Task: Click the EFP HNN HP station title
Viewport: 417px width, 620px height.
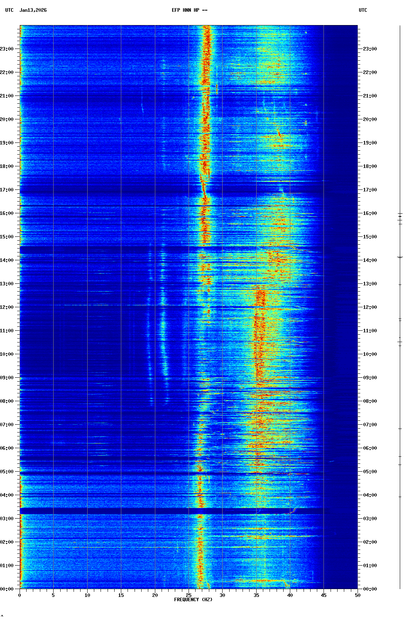Action: (189, 10)
